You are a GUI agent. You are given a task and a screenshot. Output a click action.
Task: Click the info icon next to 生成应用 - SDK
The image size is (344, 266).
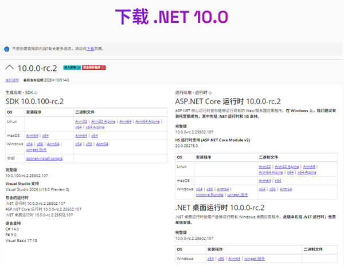pos(36,93)
